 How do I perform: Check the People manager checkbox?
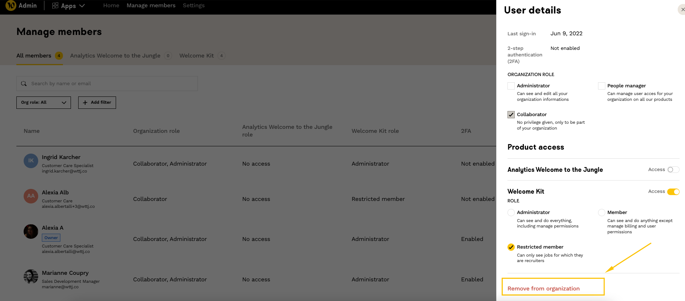pos(602,86)
